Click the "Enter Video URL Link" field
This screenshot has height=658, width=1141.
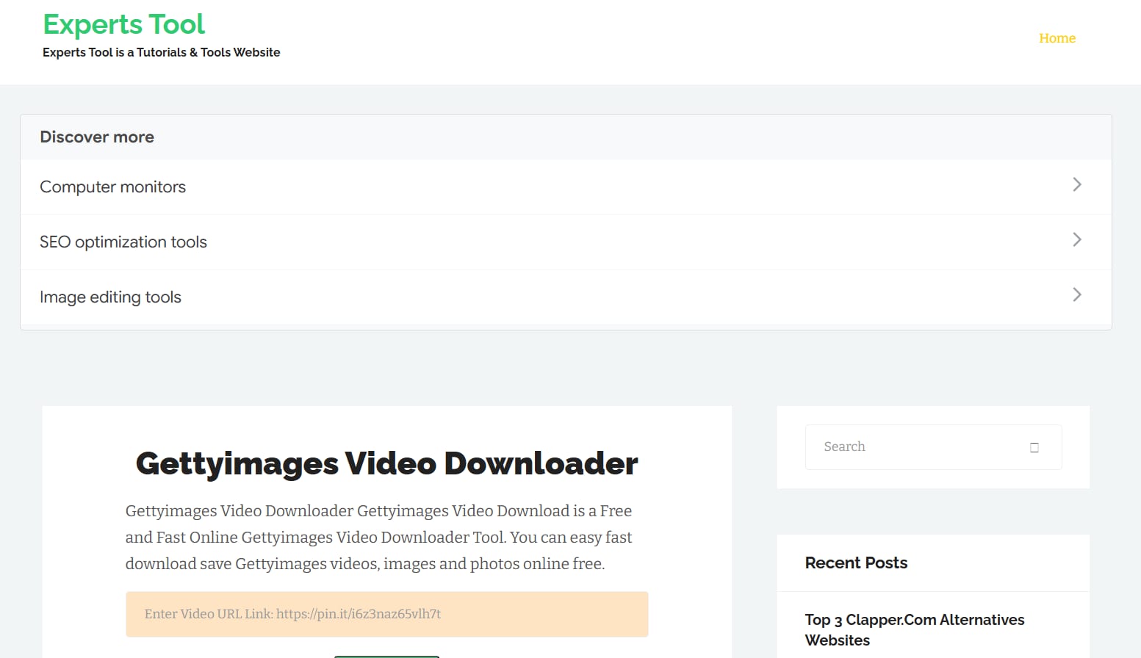[386, 614]
